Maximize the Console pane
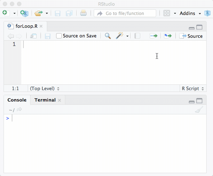The image size is (213, 176). (x=199, y=101)
